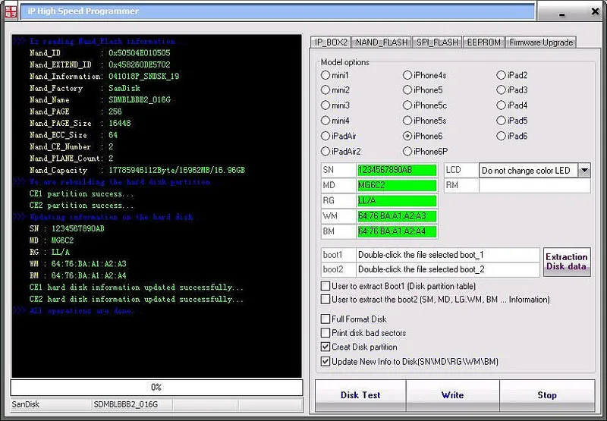Click the Nand_EXTEND_ID log line
Viewport: 607px width, 421px height.
[100, 64]
